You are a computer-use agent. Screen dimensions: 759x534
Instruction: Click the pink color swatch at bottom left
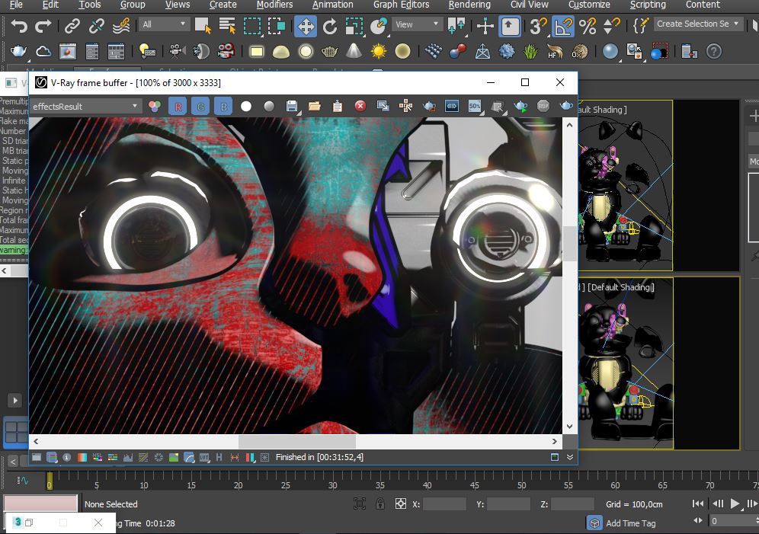click(40, 504)
